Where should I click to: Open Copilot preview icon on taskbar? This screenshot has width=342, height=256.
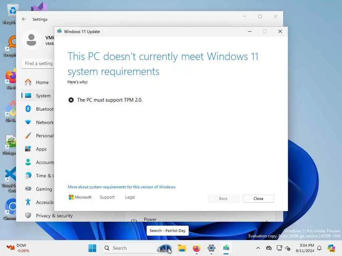click(x=331, y=248)
